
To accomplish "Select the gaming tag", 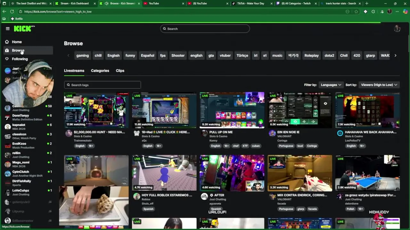I will [x=82, y=55].
